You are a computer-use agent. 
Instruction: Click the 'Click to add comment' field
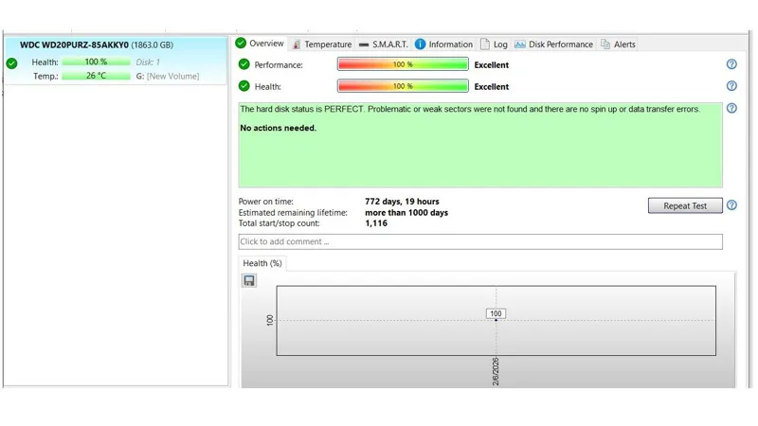point(479,241)
